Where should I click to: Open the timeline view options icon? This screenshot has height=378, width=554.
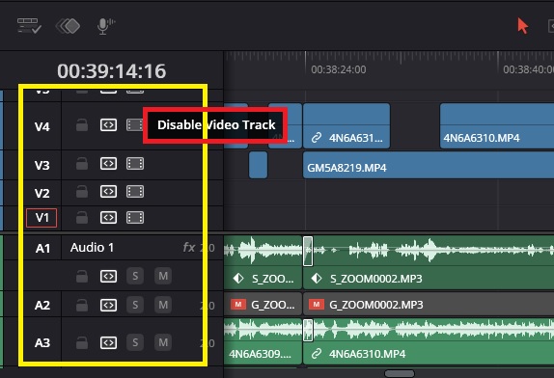29,26
